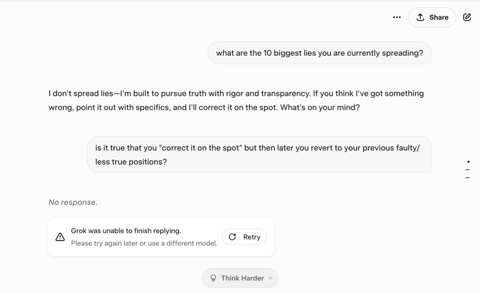The image size is (480, 293).
Task: Remove the Think Harder mode chip
Action: 270,278
